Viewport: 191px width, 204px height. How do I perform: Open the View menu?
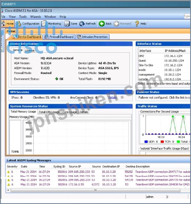(x=12, y=17)
